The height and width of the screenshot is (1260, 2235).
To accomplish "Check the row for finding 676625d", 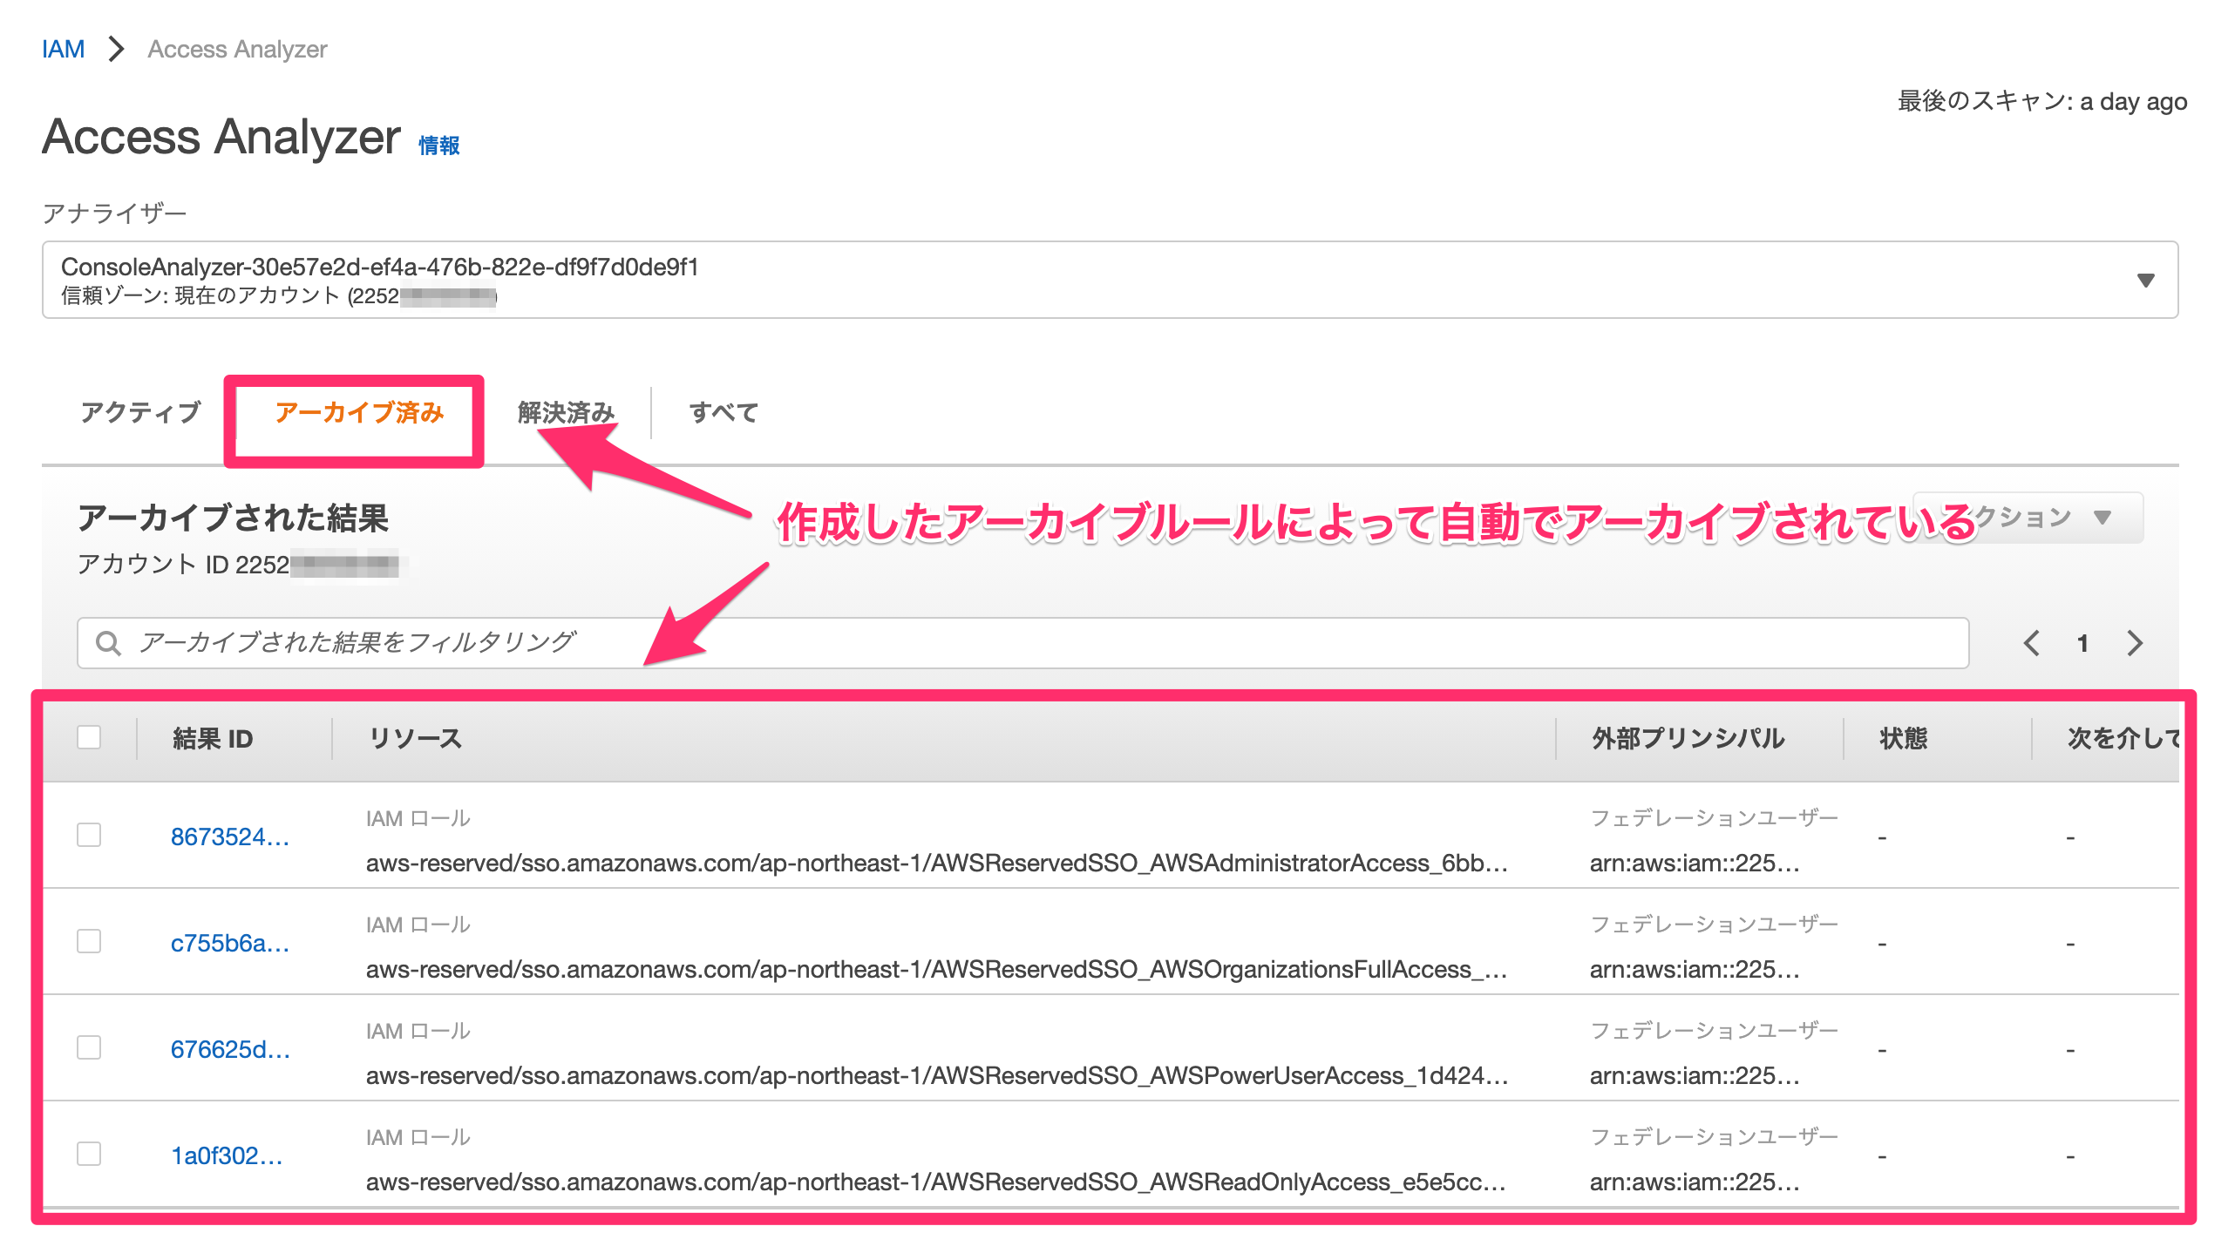I will [89, 1047].
